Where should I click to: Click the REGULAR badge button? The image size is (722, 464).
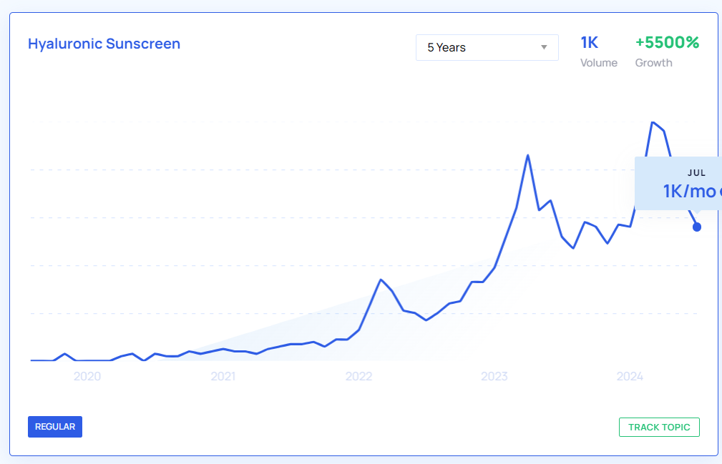pyautogui.click(x=55, y=427)
